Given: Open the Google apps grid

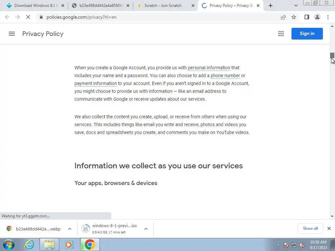Looking at the screenshot, I should coord(281,34).
